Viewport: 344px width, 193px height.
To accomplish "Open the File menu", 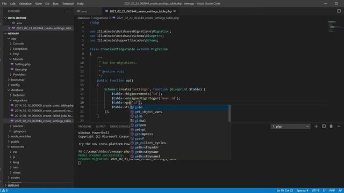I will tap(4, 4).
